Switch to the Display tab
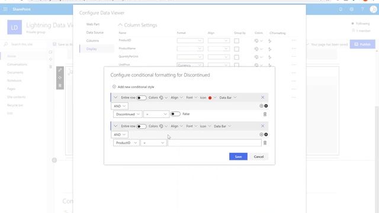The width and height of the screenshot is (379, 213). (x=91, y=49)
